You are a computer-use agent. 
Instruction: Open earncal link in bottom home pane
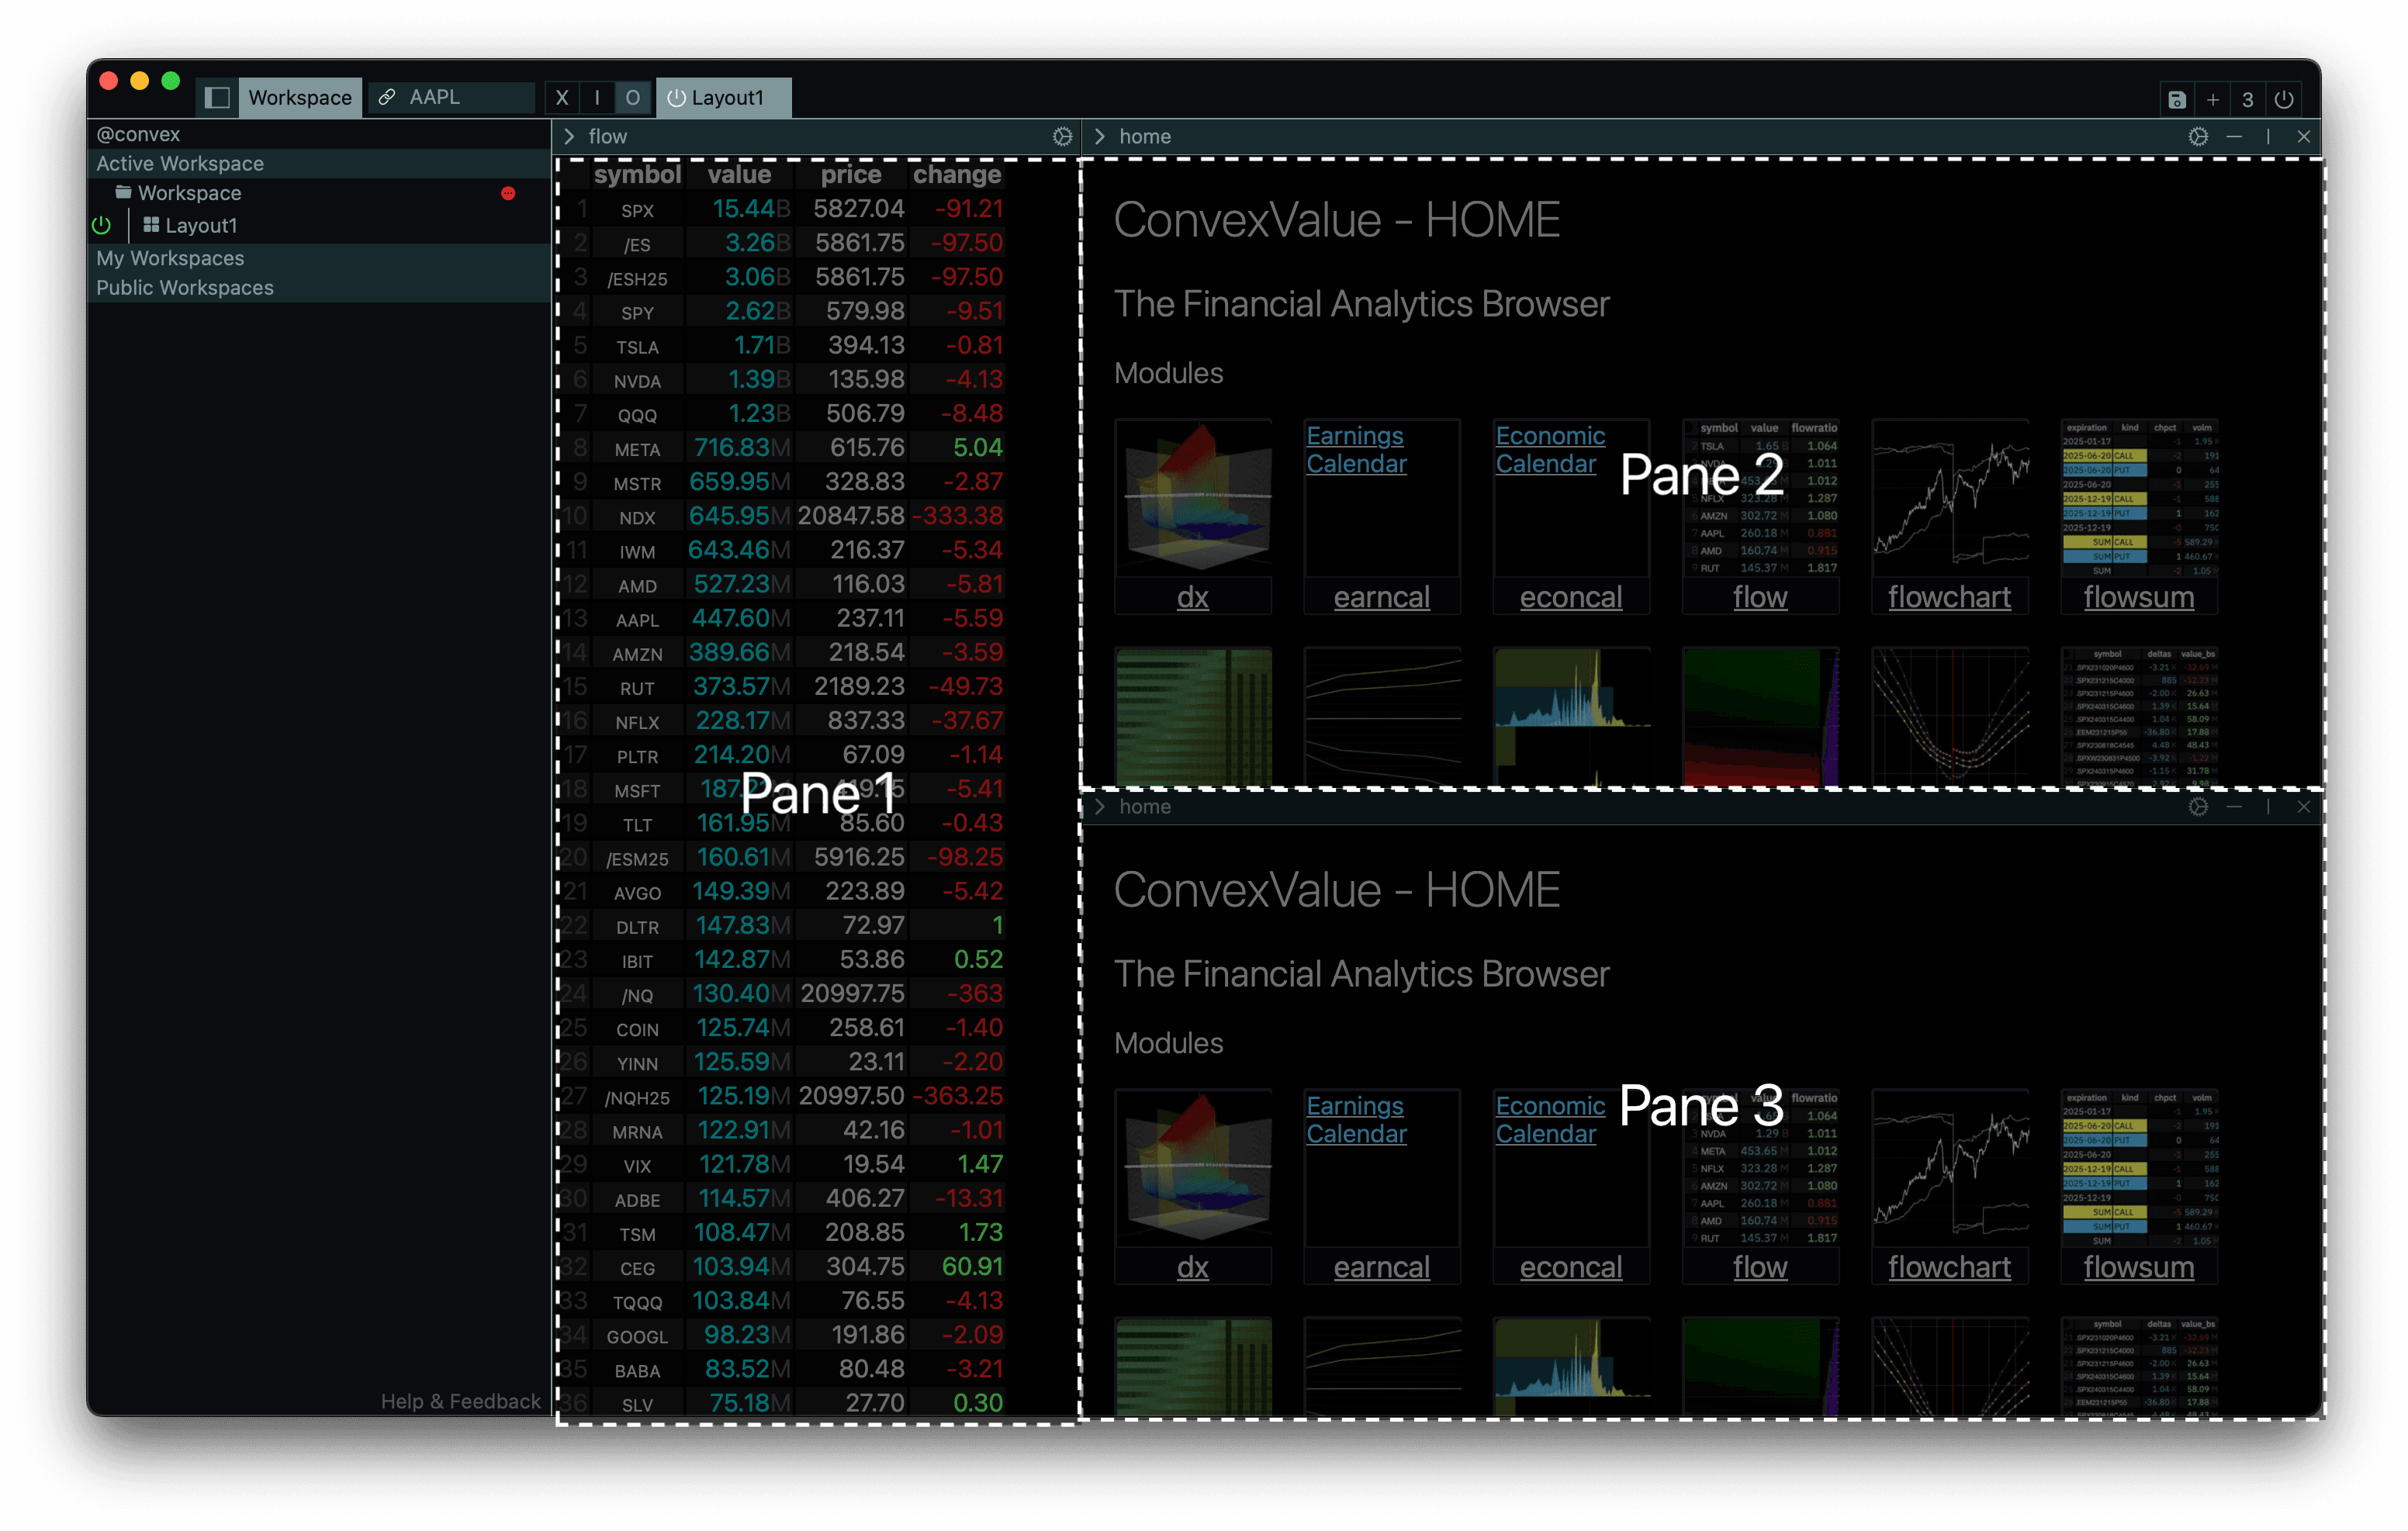click(1381, 1268)
